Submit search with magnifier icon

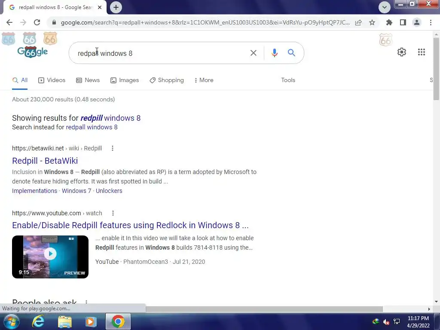(x=292, y=52)
